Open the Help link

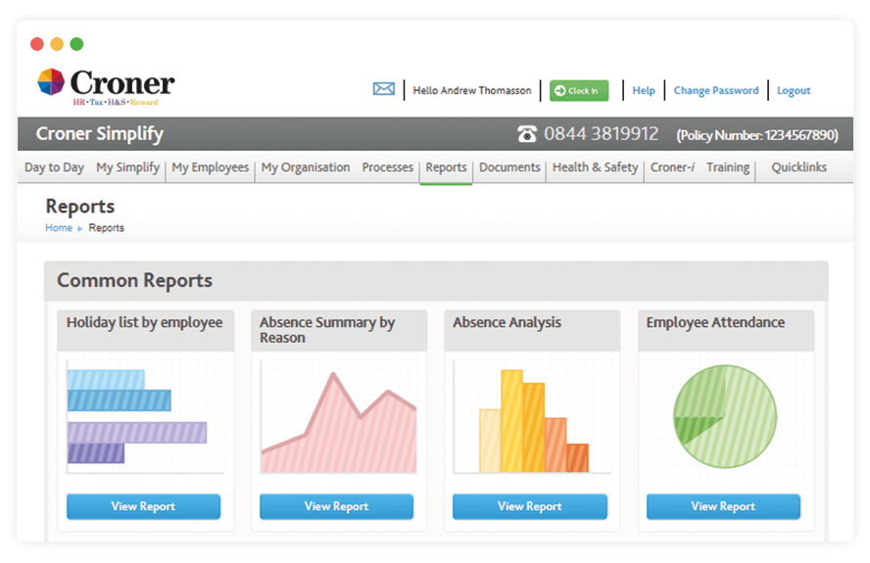coord(644,90)
